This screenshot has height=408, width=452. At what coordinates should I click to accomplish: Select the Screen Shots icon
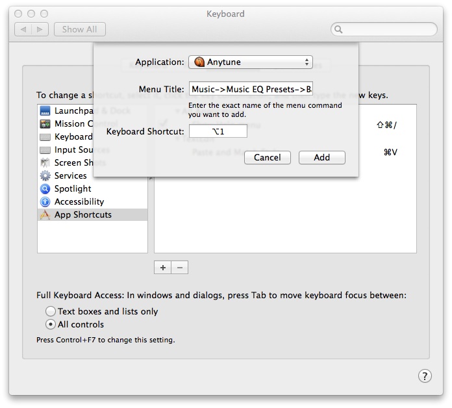[45, 163]
